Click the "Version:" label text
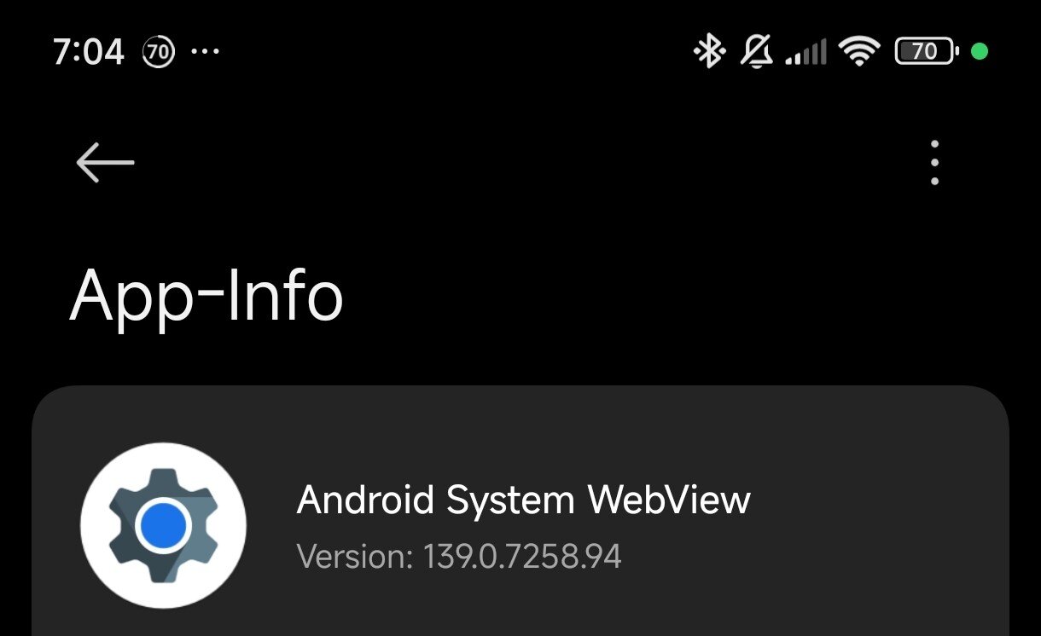 click(x=355, y=557)
